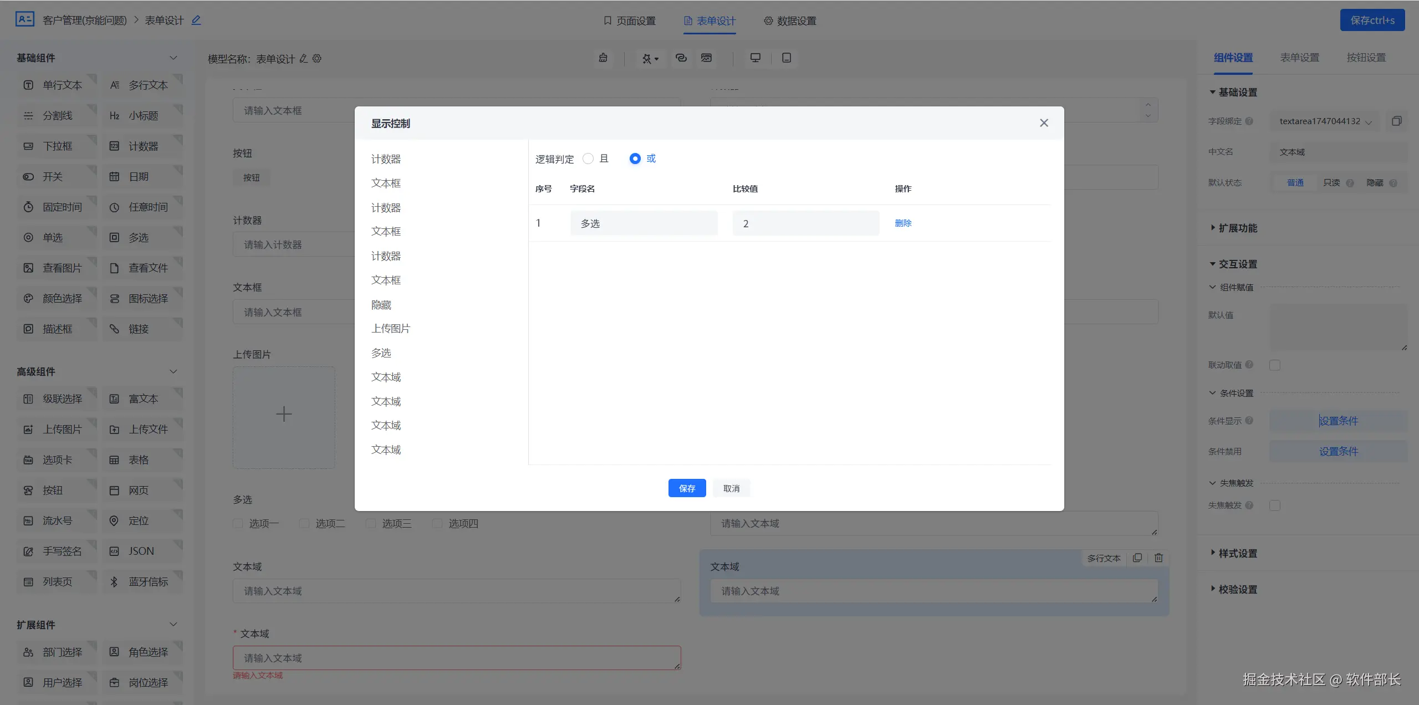Toggle the 联动取值 checkbox
1419x705 pixels.
1275,365
